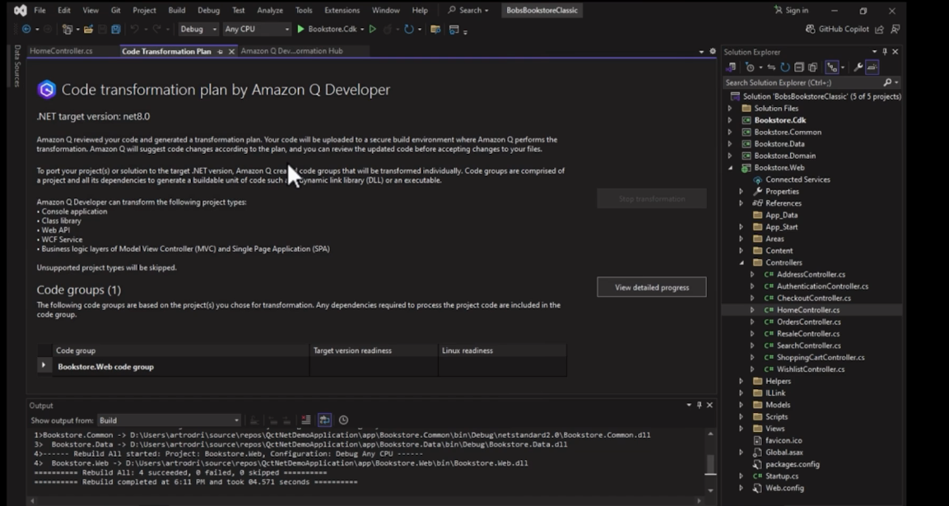Image resolution: width=949 pixels, height=506 pixels.
Task: Click Solution Explorer search magnifier icon
Action: (887, 82)
